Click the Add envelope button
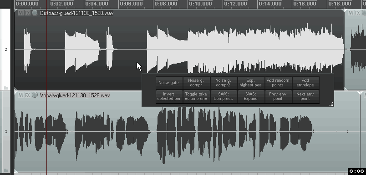The image size is (366, 175). pyautogui.click(x=305, y=83)
